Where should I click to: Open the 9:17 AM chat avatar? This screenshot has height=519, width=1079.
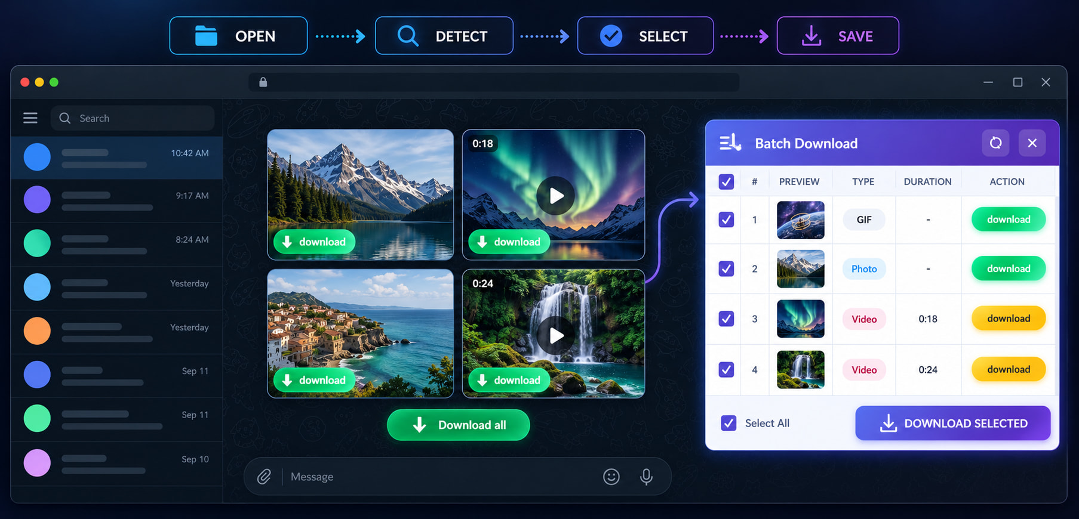[37, 199]
